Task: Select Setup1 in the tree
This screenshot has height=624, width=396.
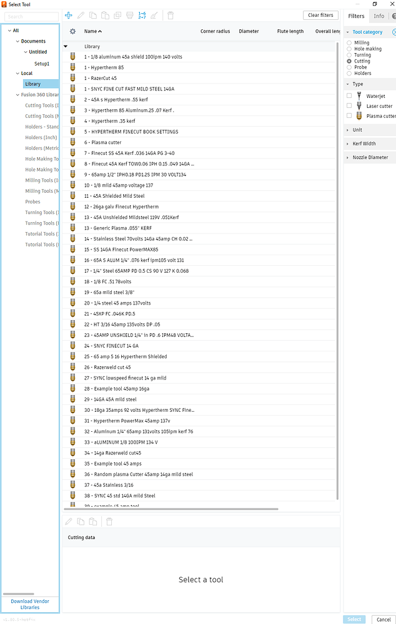Action: (x=42, y=64)
